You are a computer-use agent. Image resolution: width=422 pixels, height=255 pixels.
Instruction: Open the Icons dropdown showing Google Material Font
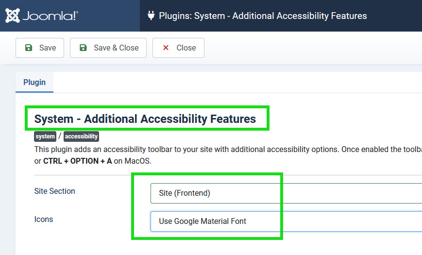tap(286, 221)
